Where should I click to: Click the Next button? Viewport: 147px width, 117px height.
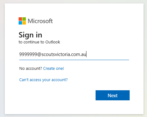click(113, 95)
